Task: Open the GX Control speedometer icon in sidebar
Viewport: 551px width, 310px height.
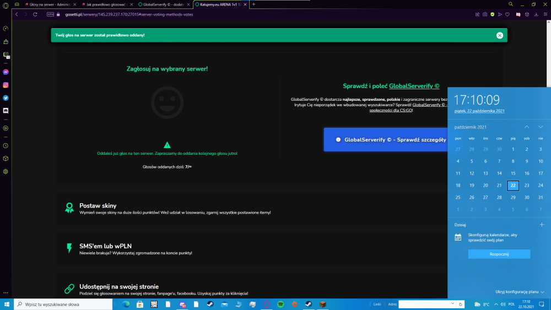Action: [6, 29]
